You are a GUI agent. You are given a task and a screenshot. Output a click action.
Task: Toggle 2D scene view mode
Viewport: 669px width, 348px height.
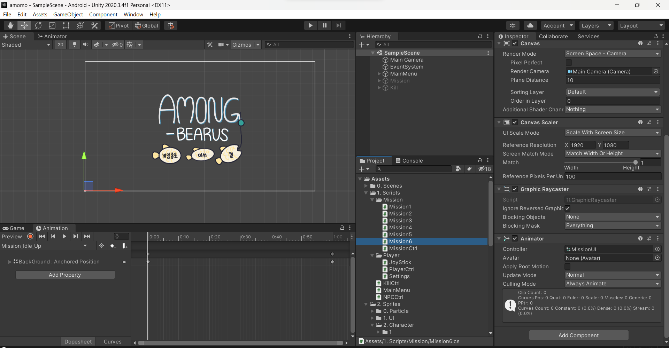pos(61,45)
